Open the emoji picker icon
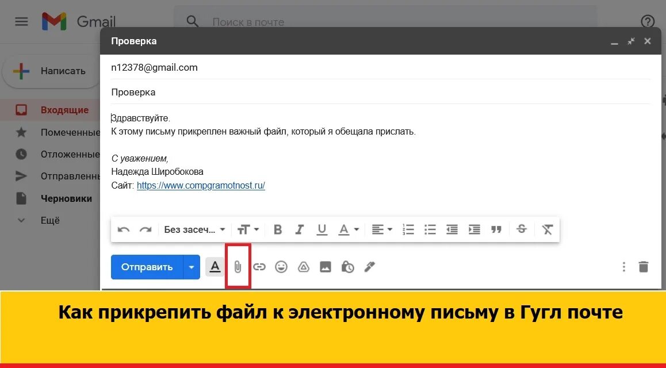The height and width of the screenshot is (368, 666). coord(281,267)
